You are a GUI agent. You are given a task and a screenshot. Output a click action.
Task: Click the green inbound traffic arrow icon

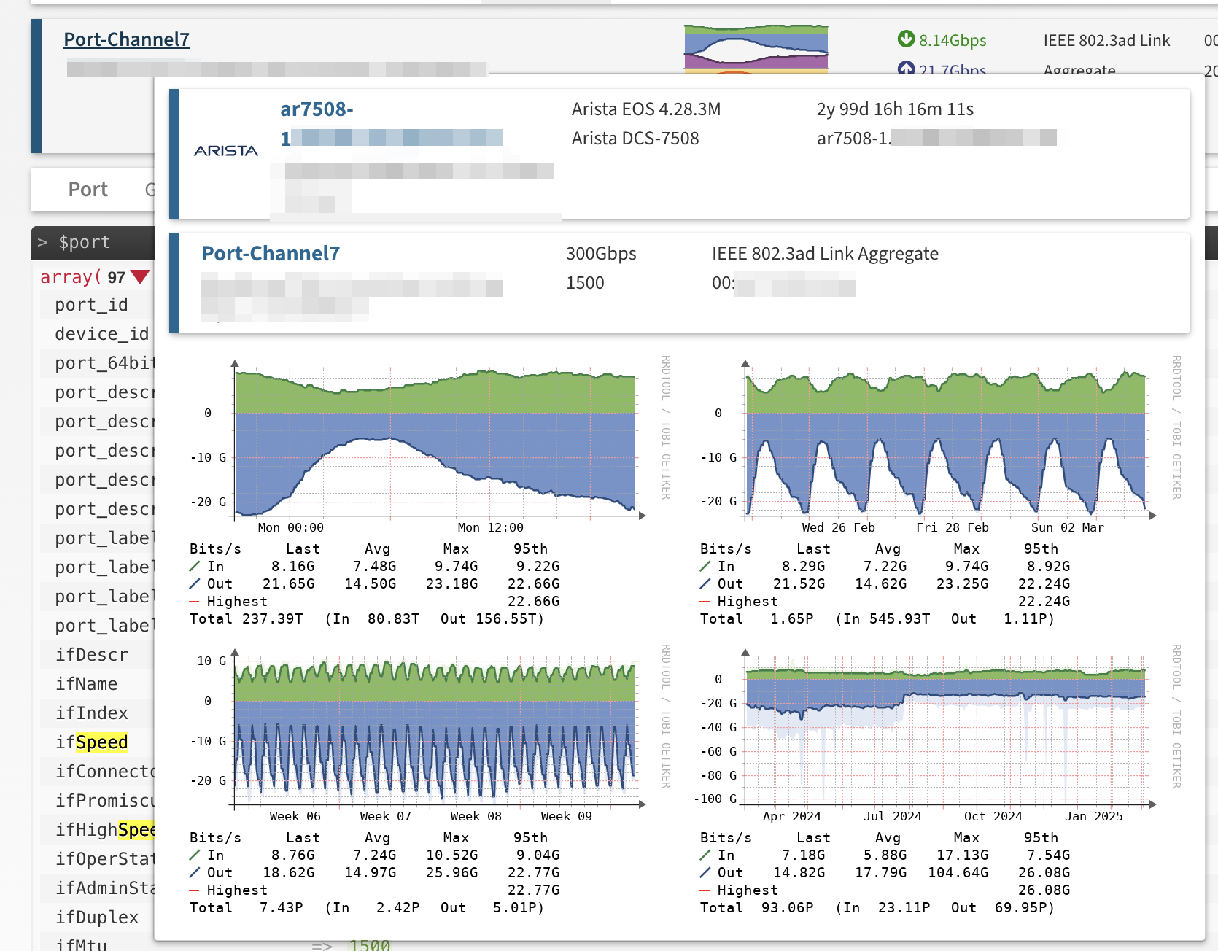coord(906,39)
